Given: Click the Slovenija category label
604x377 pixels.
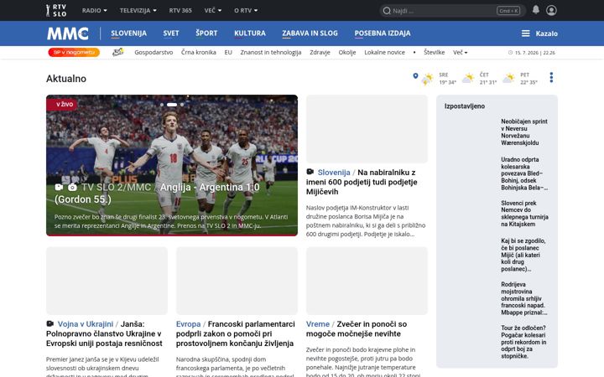Looking at the screenshot, I should (334, 173).
